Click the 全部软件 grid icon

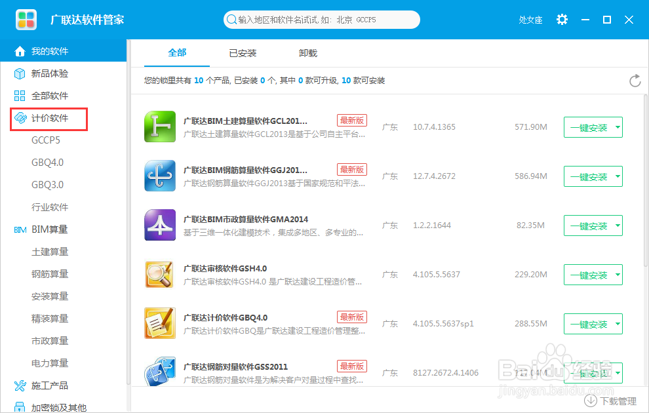pos(20,96)
